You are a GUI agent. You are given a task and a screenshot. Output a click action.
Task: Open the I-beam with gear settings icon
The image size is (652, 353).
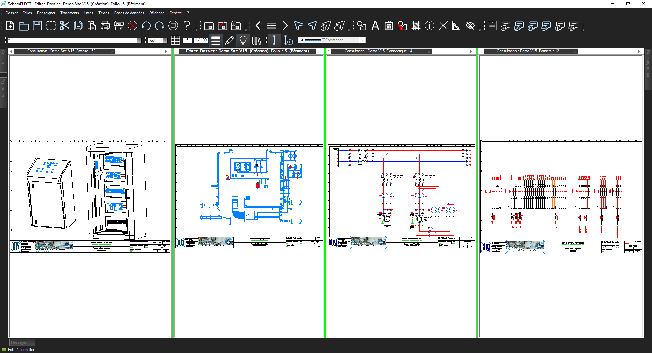point(288,40)
